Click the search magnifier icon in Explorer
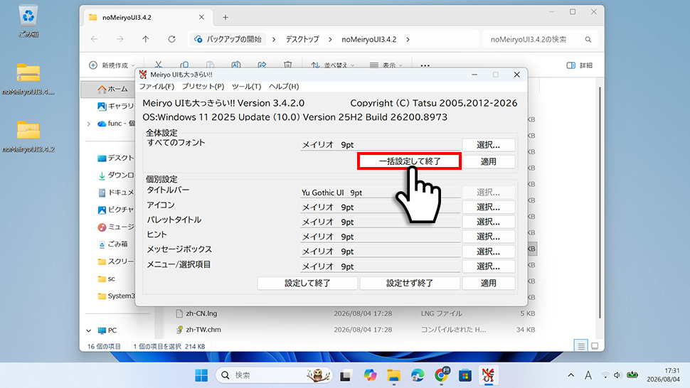The image size is (690, 388). click(x=588, y=40)
